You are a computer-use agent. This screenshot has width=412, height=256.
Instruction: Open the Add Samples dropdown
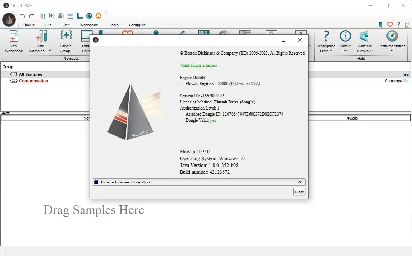[41, 41]
